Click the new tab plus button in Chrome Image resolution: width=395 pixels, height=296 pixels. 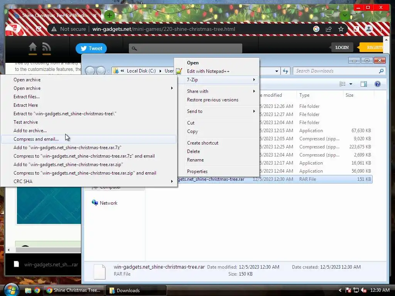click(109, 15)
